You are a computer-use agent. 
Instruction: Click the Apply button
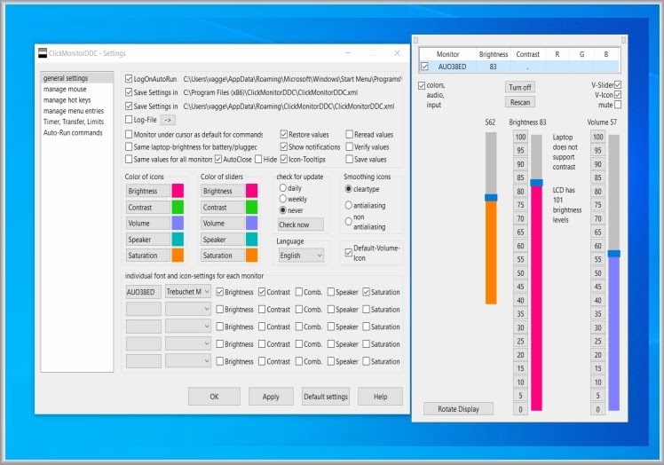tap(271, 397)
